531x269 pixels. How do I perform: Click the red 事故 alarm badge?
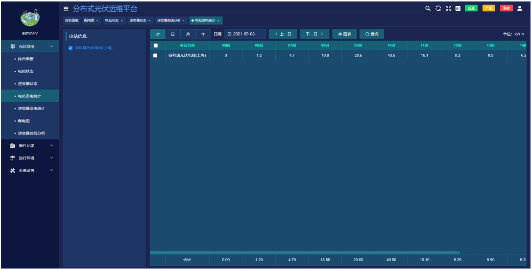[506, 8]
